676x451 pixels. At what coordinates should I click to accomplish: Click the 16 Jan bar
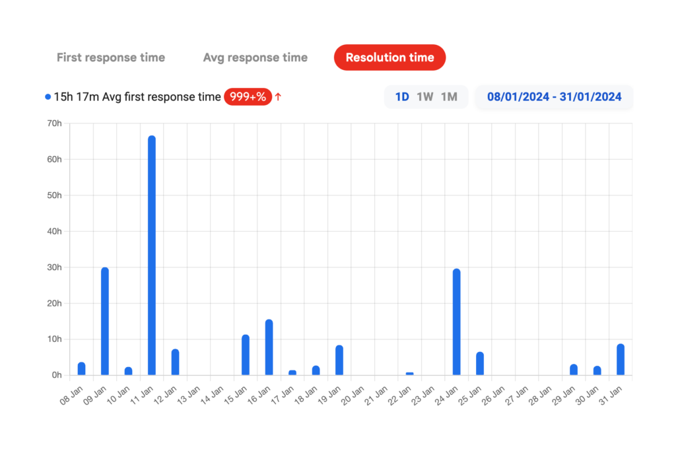pos(269,347)
